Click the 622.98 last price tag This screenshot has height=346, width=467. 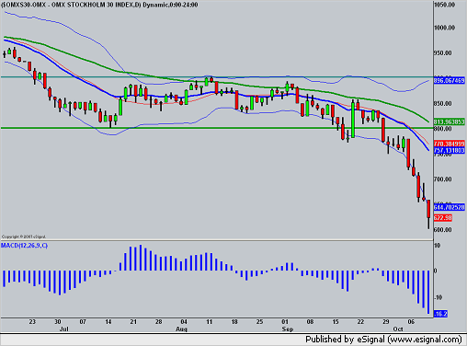tap(443, 218)
